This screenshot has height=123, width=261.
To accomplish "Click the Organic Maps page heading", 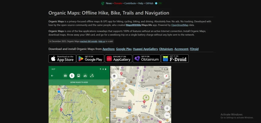I will (109, 13).
